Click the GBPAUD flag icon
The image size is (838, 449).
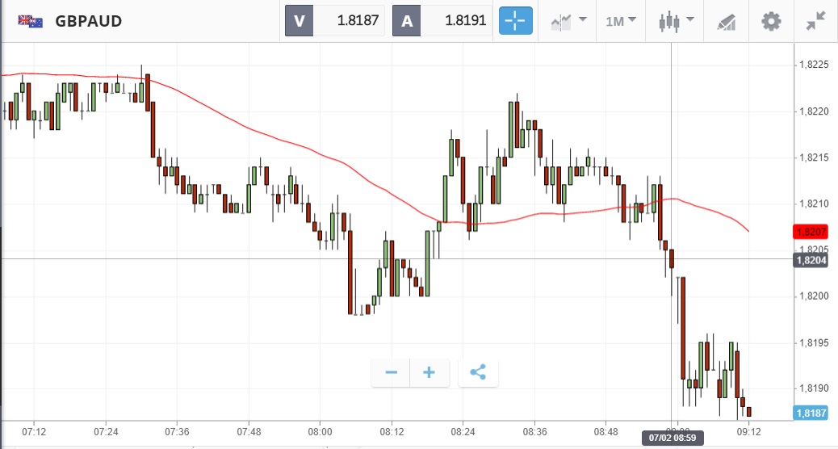point(31,21)
